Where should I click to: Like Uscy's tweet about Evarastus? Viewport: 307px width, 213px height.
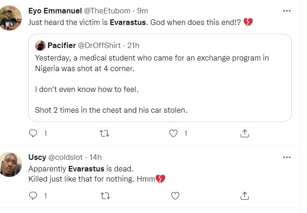pos(175,195)
